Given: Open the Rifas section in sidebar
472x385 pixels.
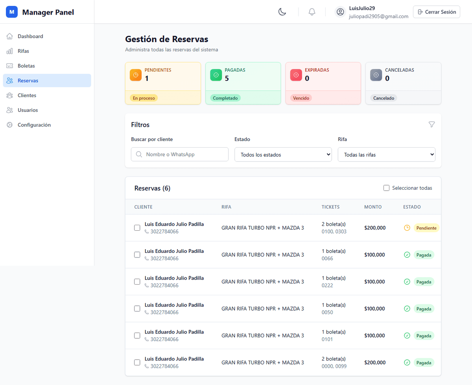Looking at the screenshot, I should click(x=23, y=51).
